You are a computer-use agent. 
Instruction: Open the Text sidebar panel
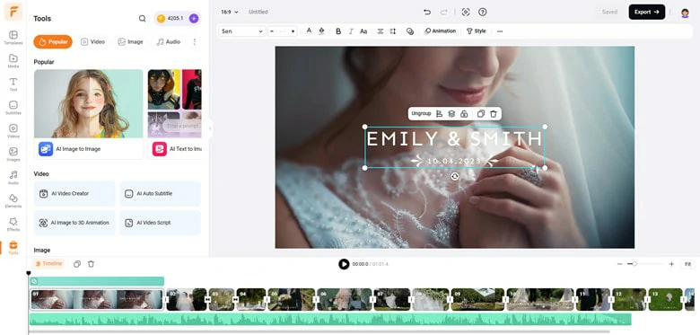pos(13,84)
